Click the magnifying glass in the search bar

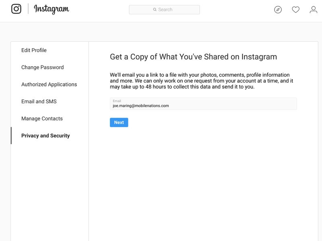[155, 10]
